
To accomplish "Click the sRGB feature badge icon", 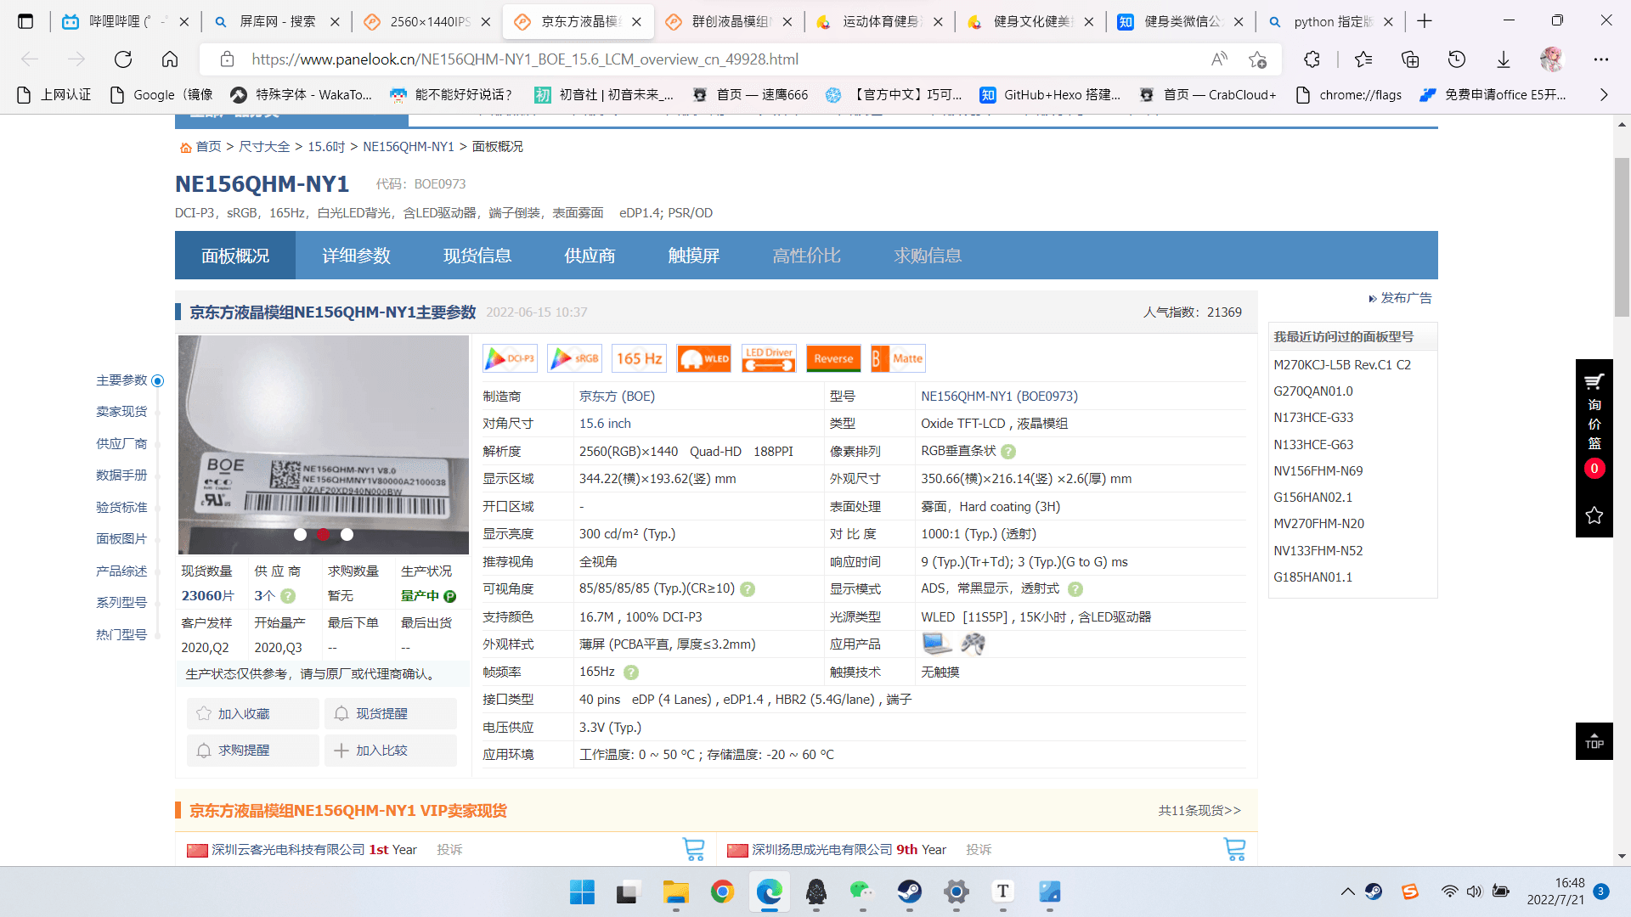I will (574, 359).
